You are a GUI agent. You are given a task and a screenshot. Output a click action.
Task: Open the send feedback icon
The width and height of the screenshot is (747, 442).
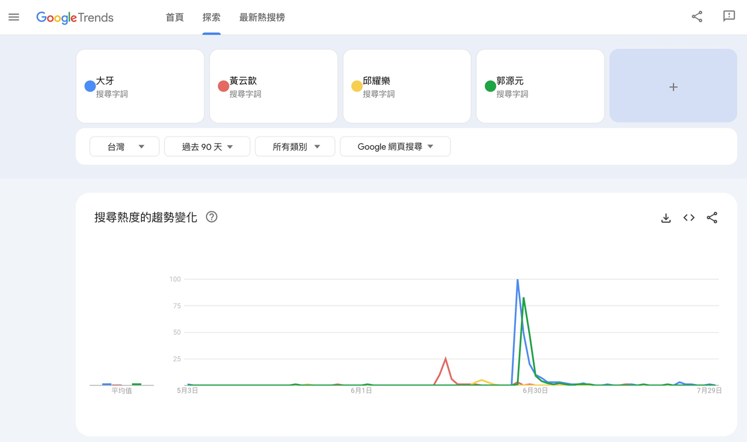pyautogui.click(x=729, y=16)
